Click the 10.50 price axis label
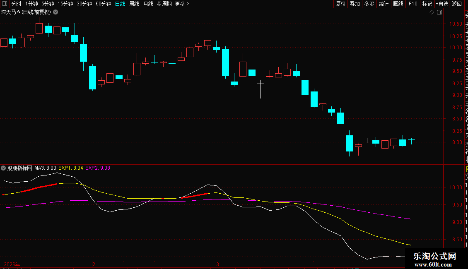 pyautogui.click(x=456, y=24)
